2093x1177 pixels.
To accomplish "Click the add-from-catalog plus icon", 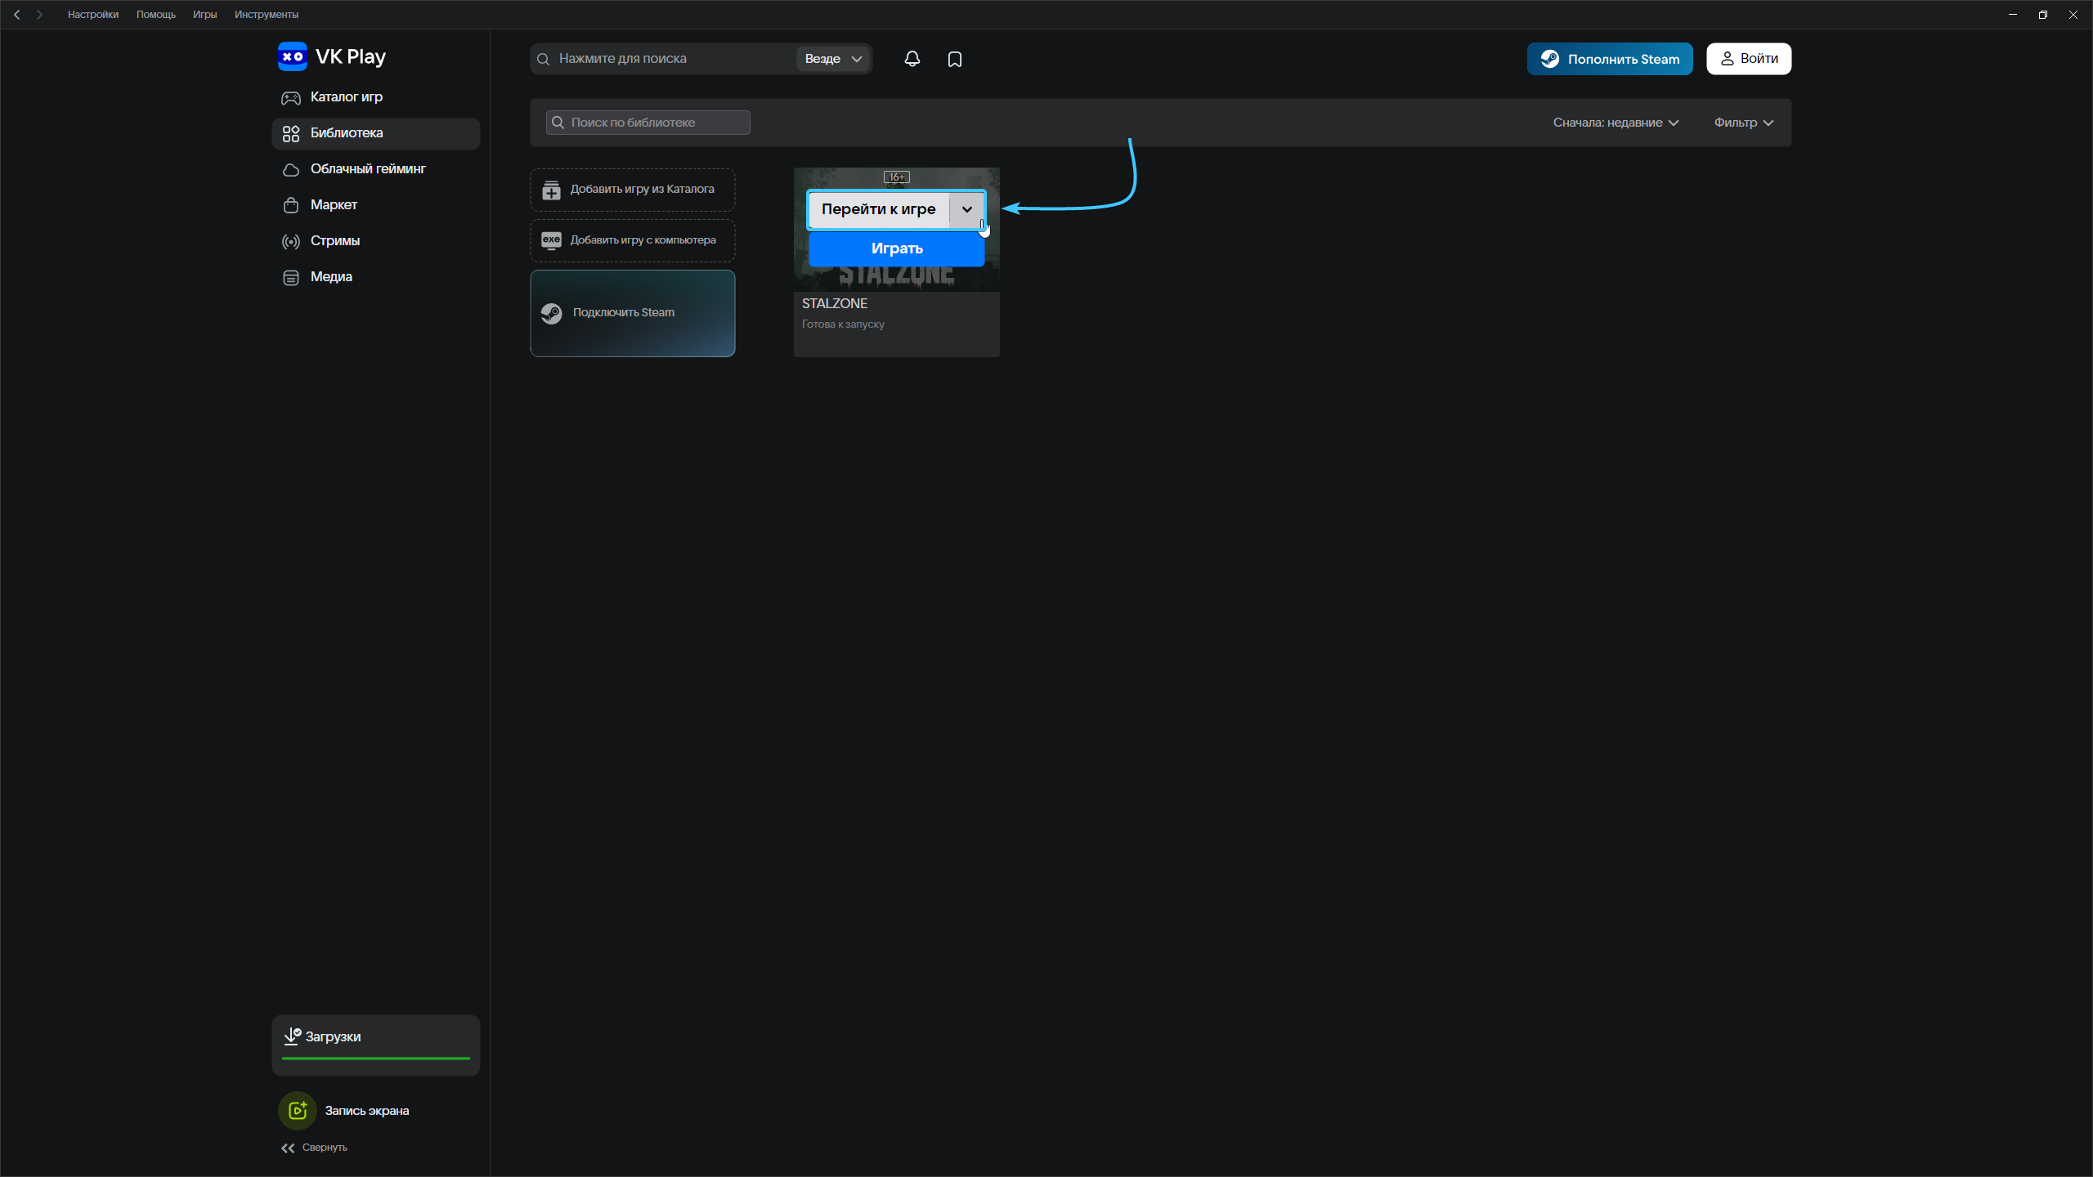I will point(551,190).
